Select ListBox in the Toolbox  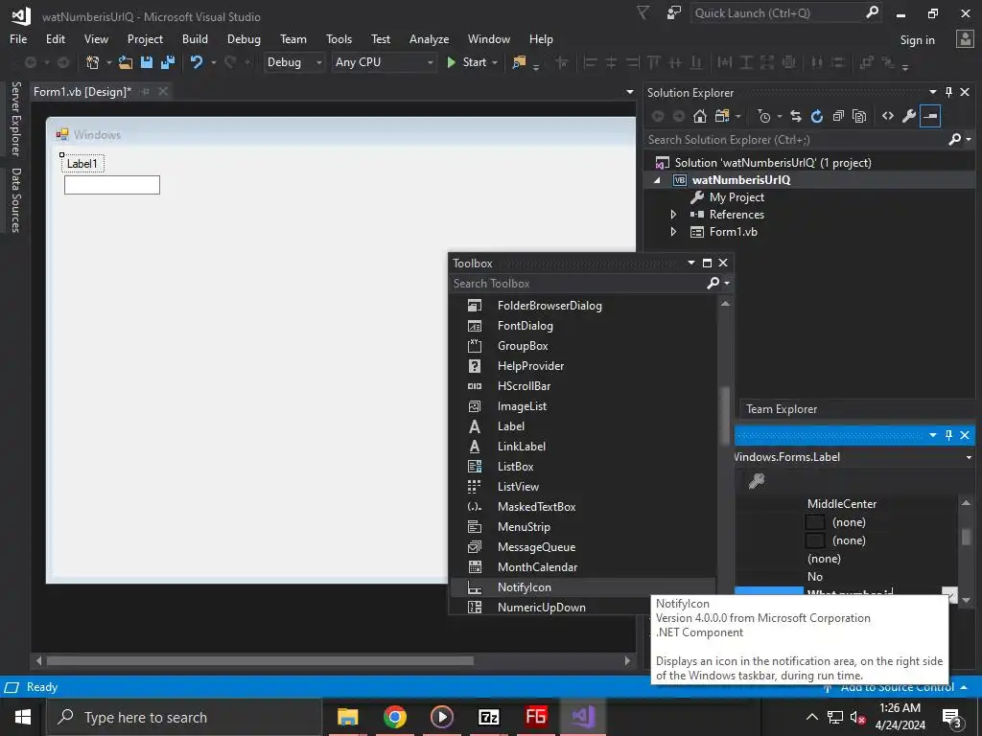pyautogui.click(x=582, y=467)
